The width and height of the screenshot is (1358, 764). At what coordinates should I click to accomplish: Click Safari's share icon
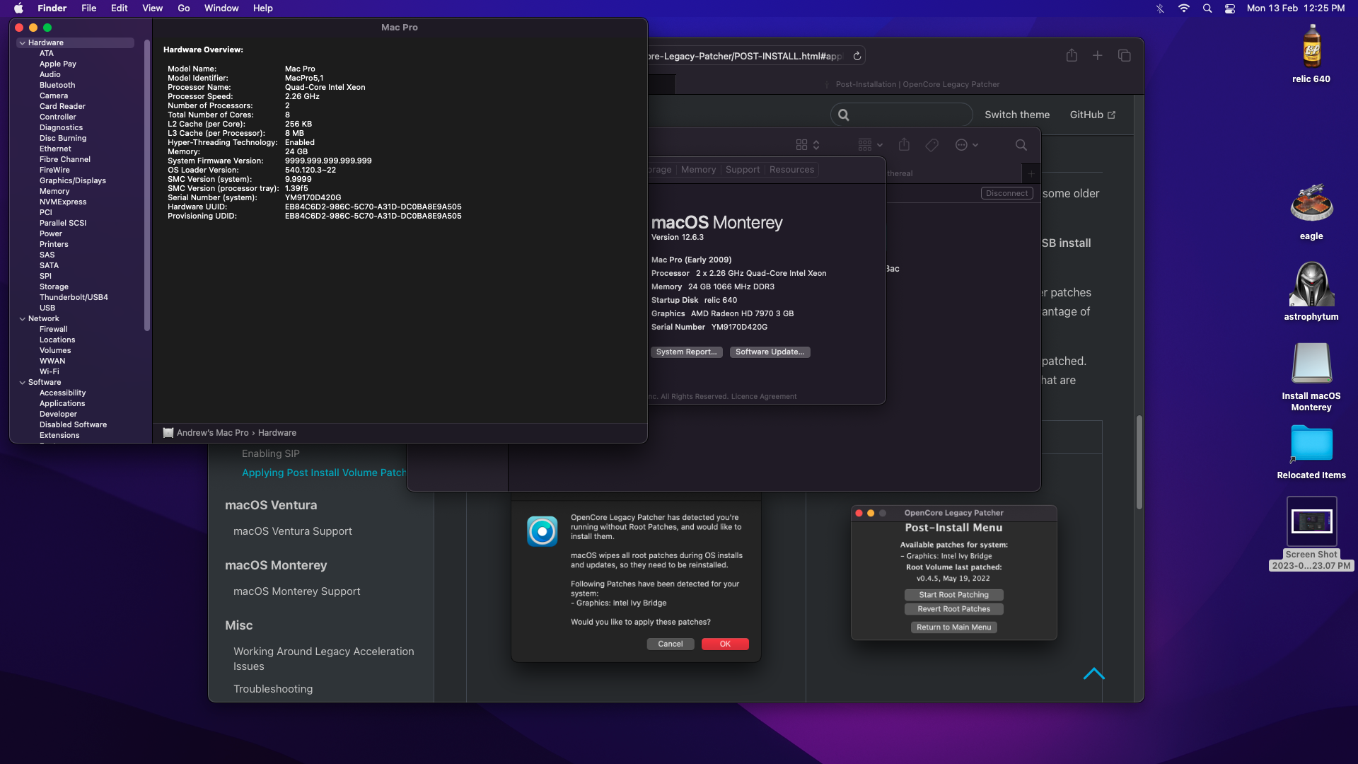tap(1072, 56)
